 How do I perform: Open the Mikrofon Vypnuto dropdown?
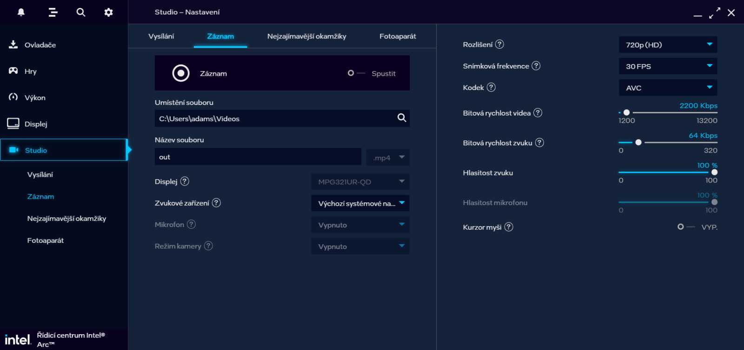point(360,225)
